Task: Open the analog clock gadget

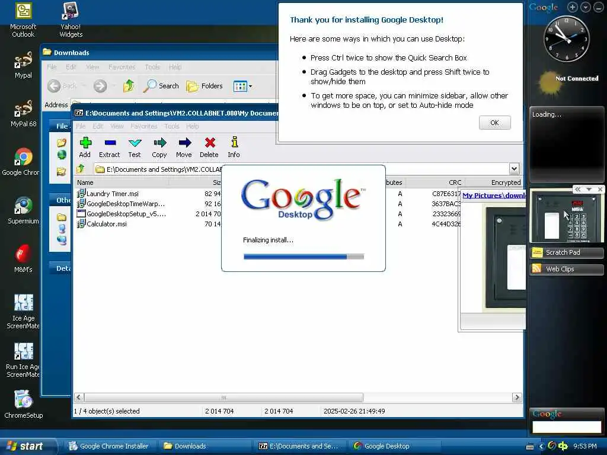Action: (566, 39)
